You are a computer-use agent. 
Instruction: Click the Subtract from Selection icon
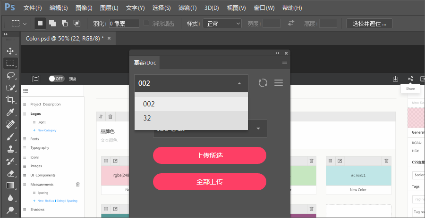tap(65, 24)
